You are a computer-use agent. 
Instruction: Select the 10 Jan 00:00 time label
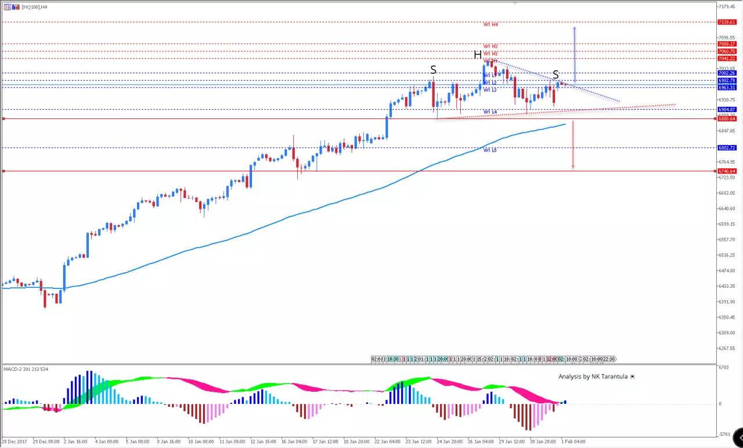point(200,442)
